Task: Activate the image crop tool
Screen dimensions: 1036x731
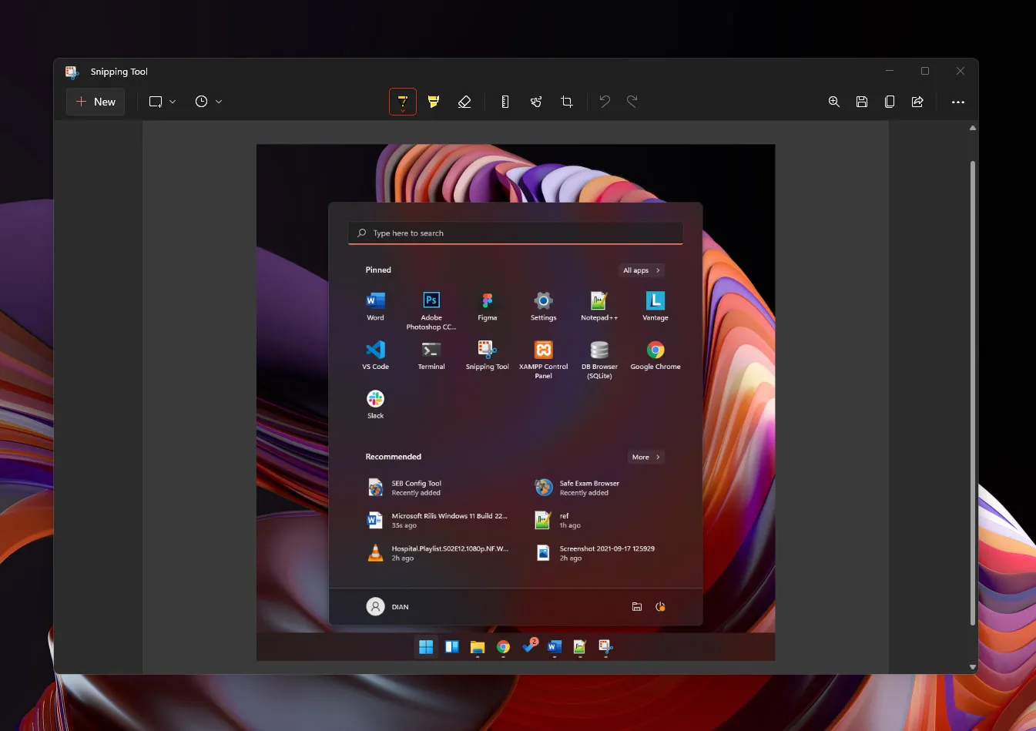Action: 567,101
